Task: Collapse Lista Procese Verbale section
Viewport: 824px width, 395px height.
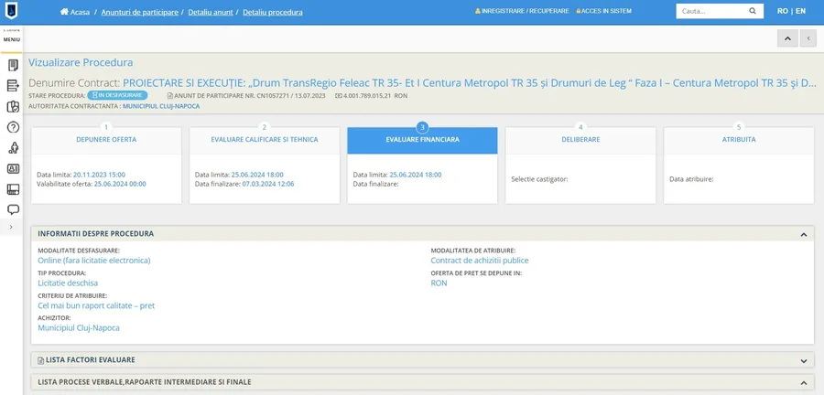Action: point(804,382)
